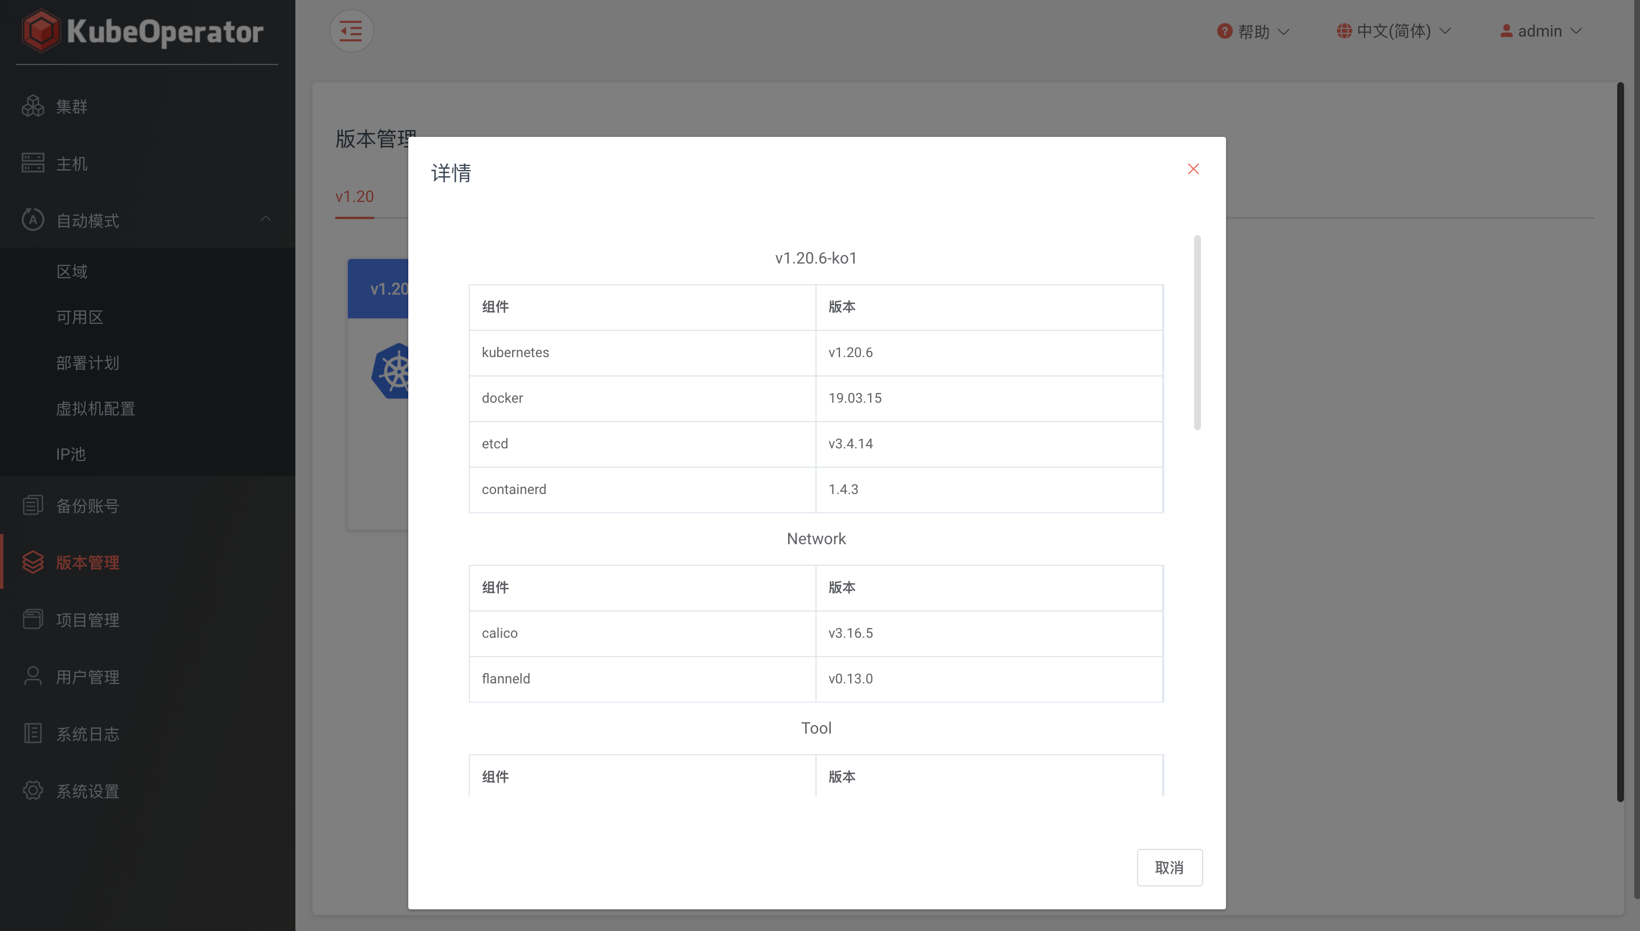Click the KubeOperator logo
The height and width of the screenshot is (931, 1640).
pyautogui.click(x=144, y=30)
